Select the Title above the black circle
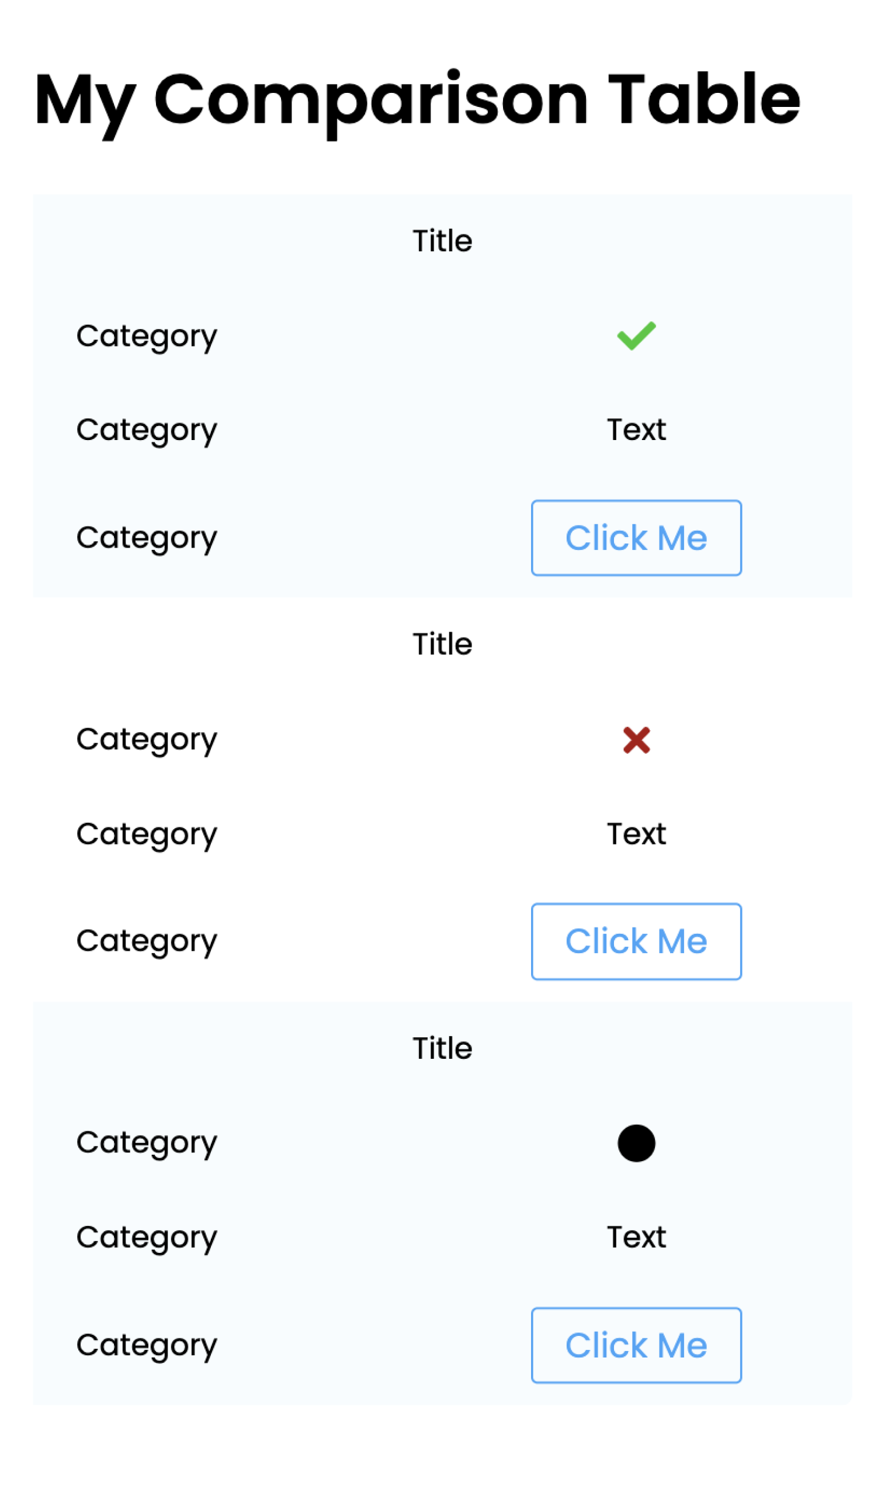The height and width of the screenshot is (1503, 881). point(442,1048)
